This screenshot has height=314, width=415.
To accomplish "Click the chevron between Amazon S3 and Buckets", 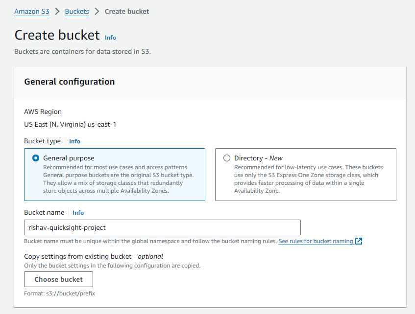I will 57,11.
